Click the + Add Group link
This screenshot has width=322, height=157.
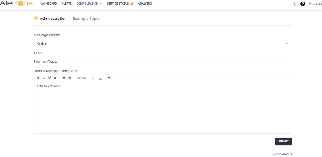pyautogui.click(x=282, y=155)
